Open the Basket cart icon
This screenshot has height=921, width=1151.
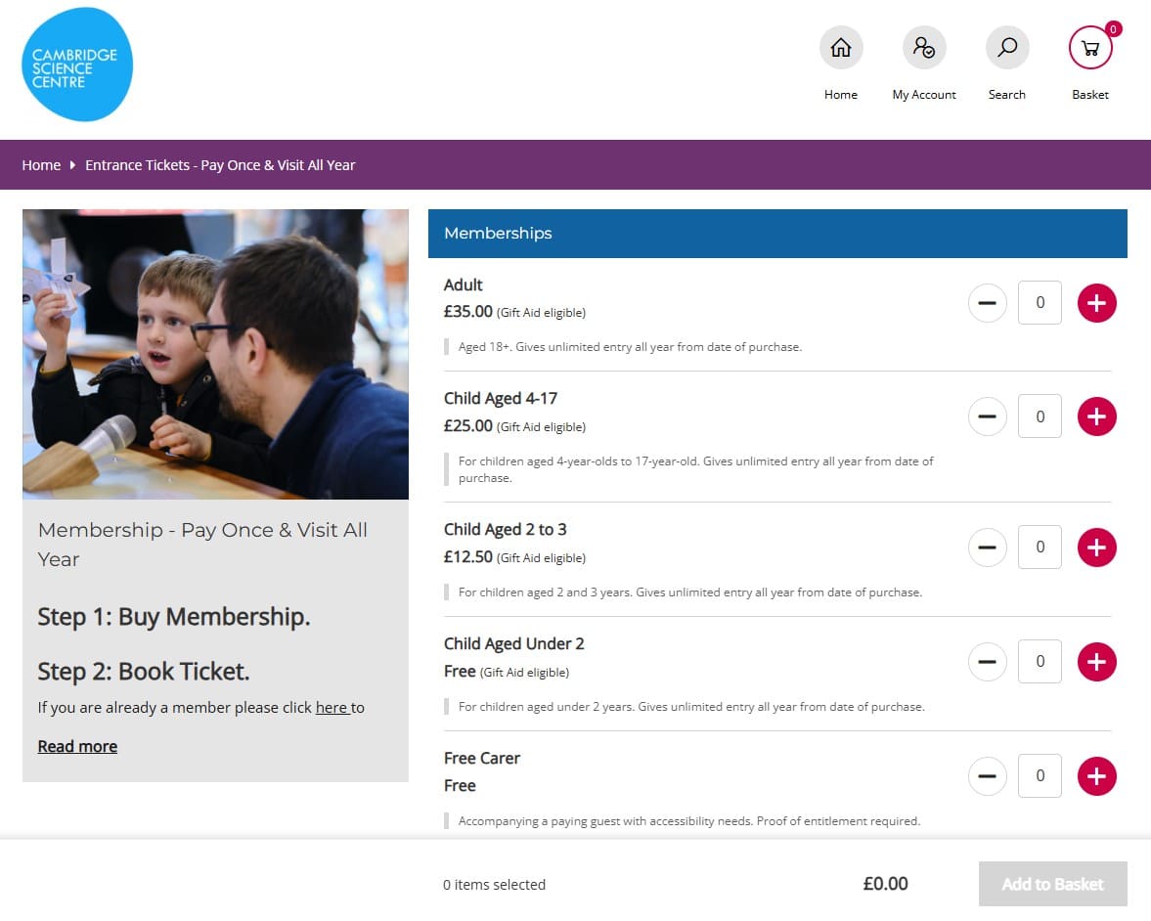coord(1090,48)
